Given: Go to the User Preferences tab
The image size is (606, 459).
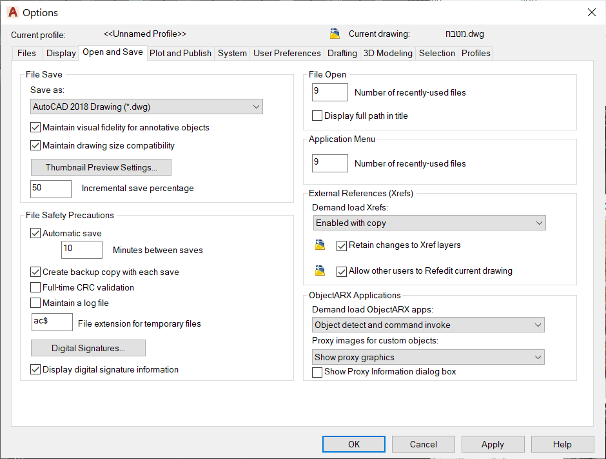Looking at the screenshot, I should click(287, 53).
